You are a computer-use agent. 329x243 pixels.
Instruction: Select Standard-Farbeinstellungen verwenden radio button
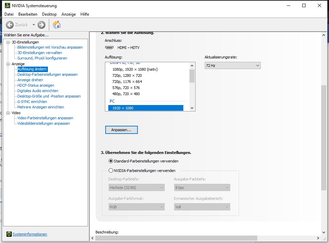[111, 161]
